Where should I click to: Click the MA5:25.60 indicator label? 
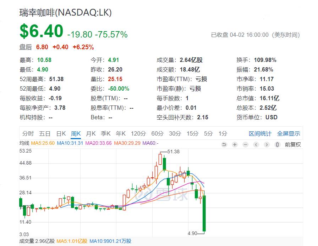pyautogui.click(x=43, y=143)
